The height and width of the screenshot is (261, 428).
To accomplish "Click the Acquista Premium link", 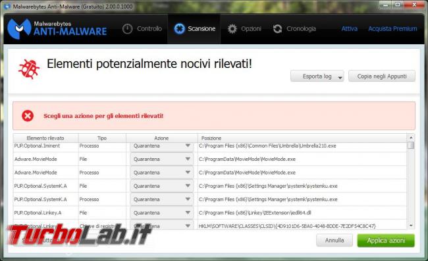I will [392, 29].
